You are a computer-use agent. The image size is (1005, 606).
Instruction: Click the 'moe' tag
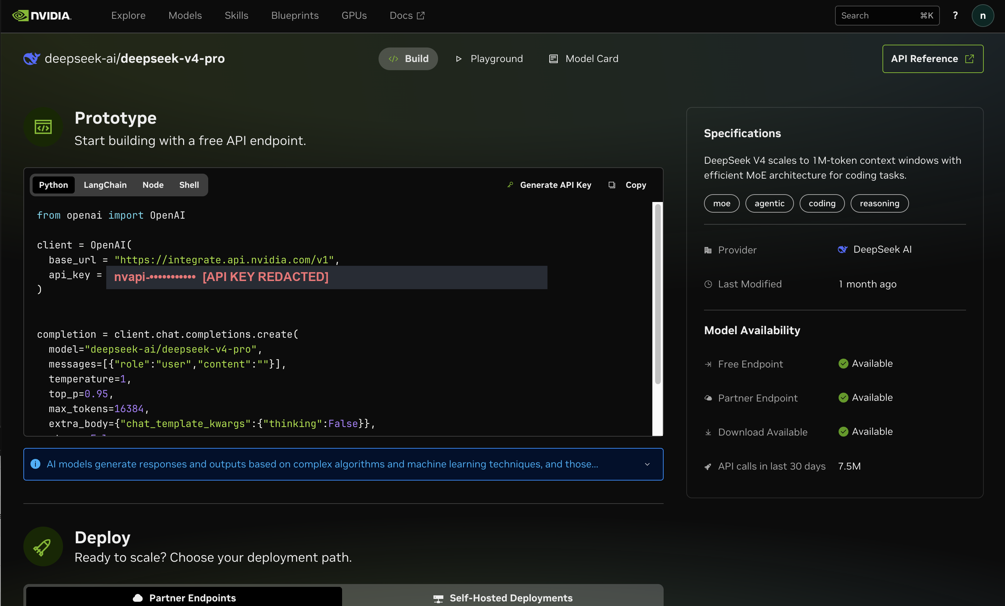[722, 203]
